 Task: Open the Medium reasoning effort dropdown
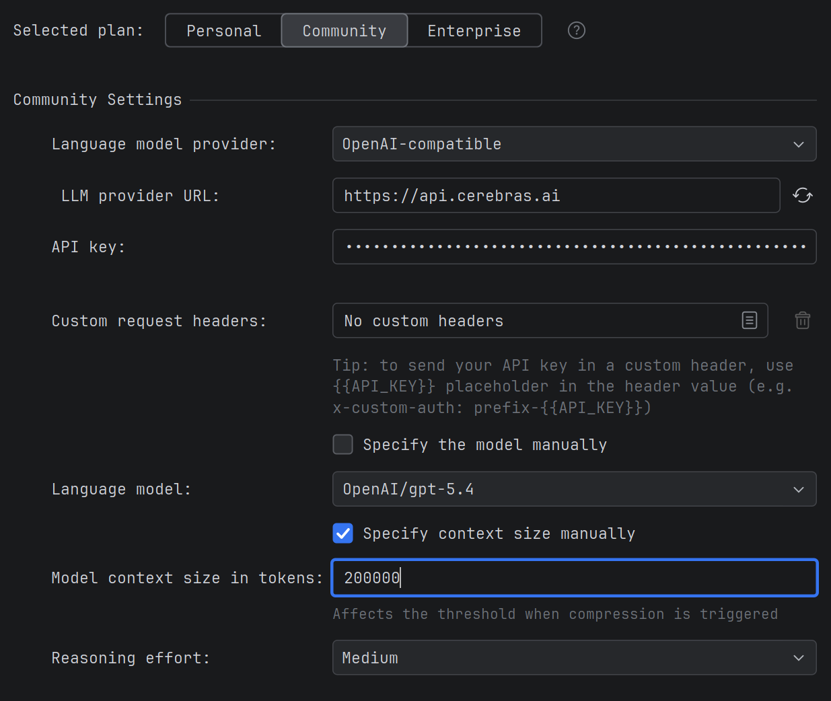pos(574,658)
